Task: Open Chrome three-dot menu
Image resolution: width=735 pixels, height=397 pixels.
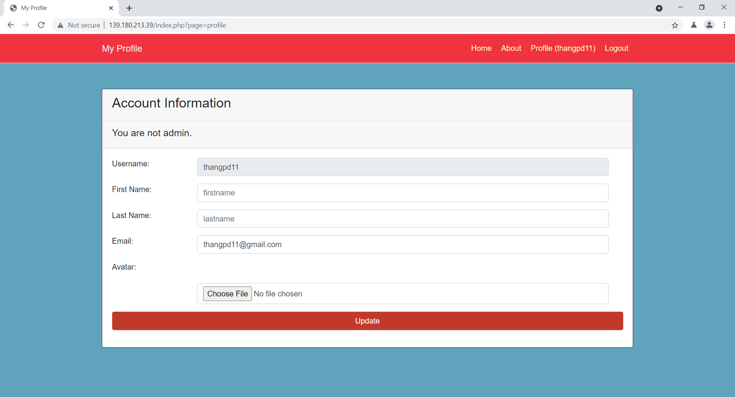Action: [x=724, y=25]
